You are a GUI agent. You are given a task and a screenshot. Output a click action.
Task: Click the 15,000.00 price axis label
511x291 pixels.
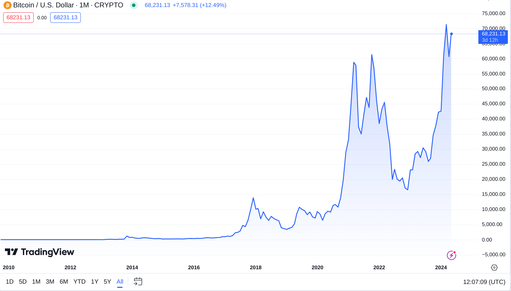[x=493, y=194]
